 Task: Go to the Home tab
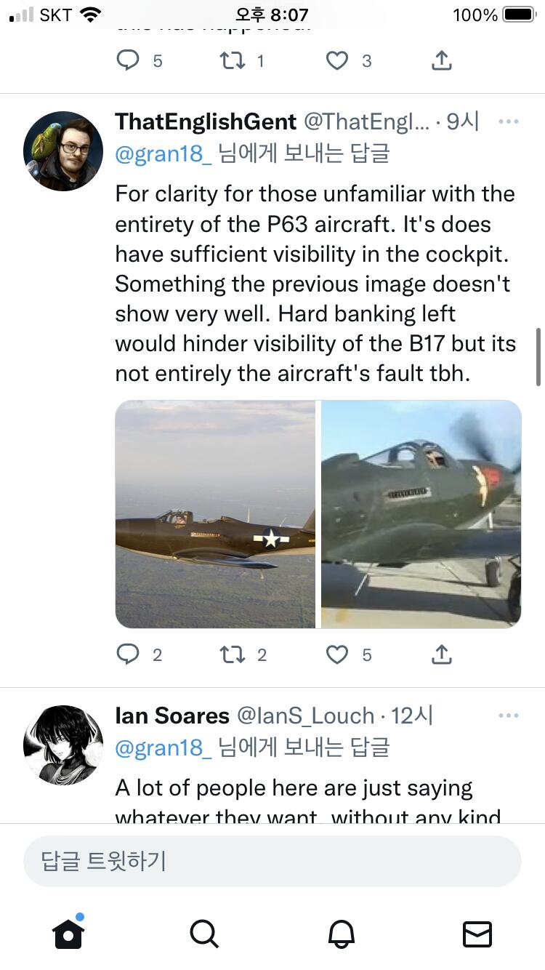68,933
